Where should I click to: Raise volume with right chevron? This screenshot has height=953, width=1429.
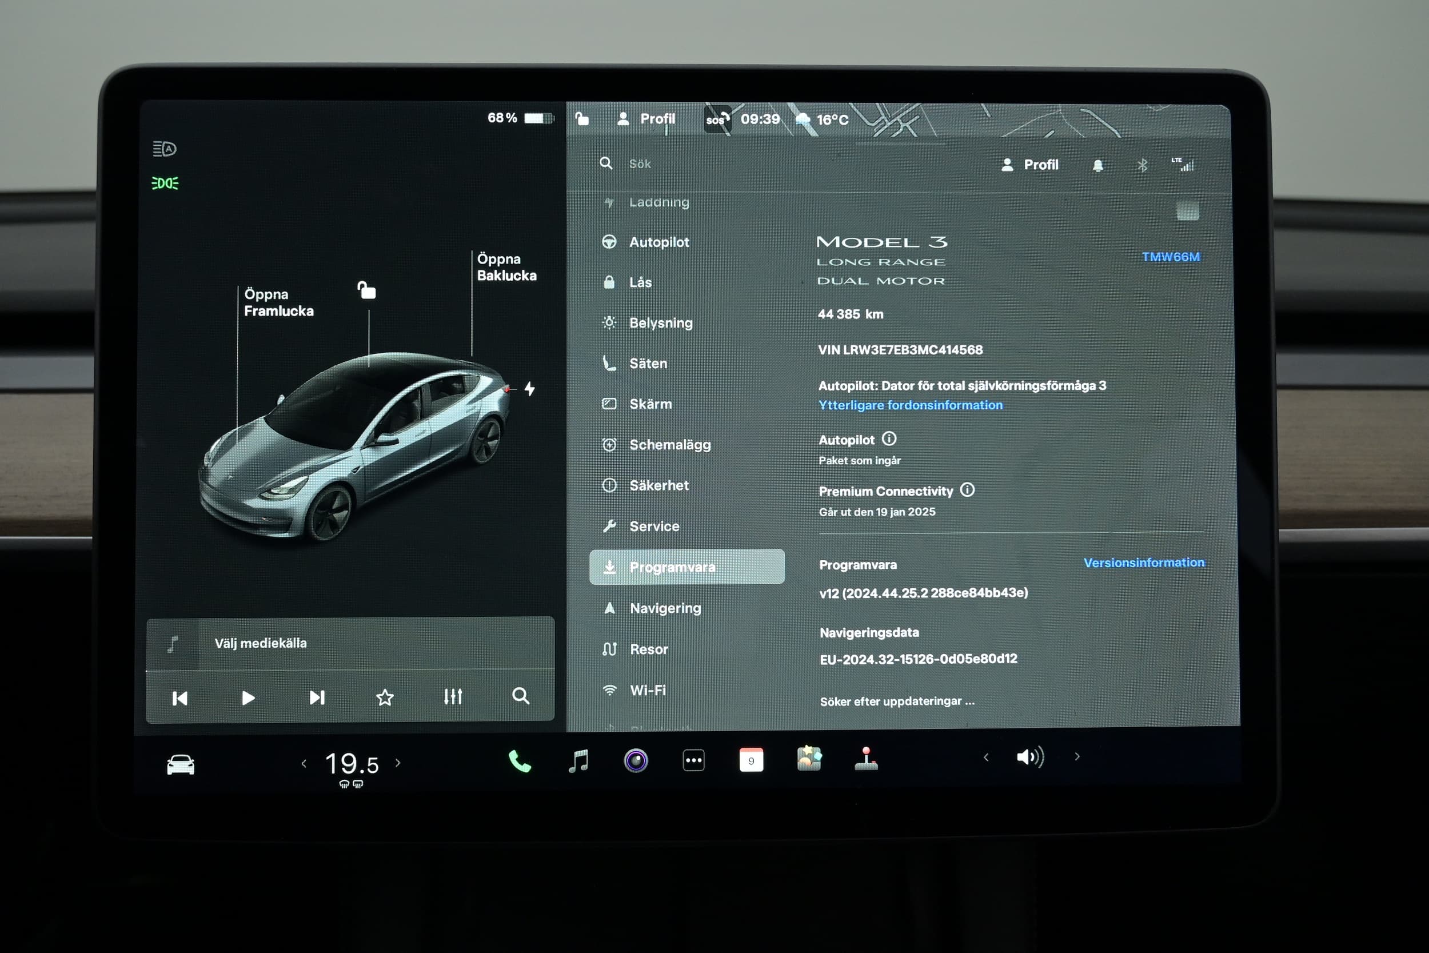[x=1077, y=757]
